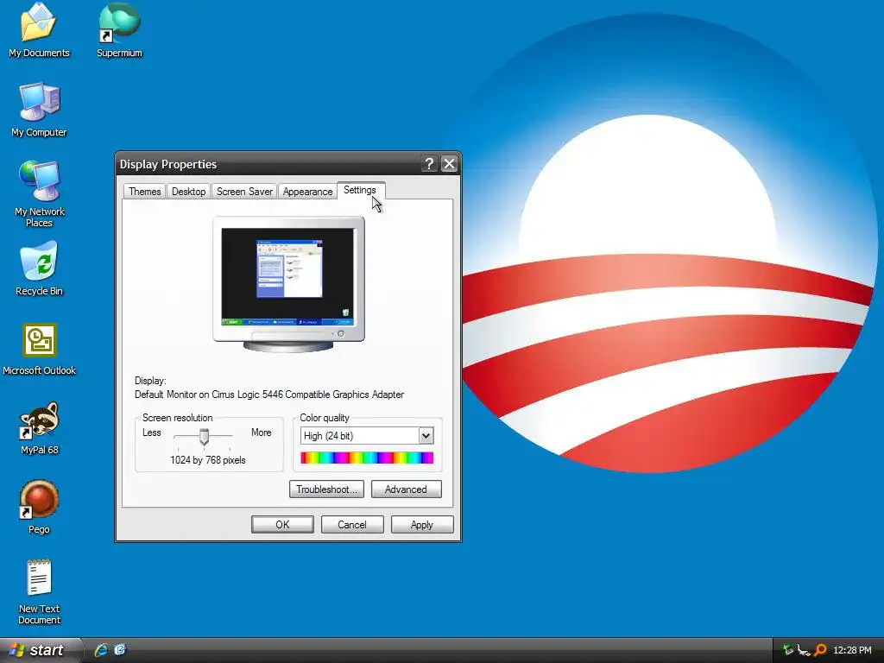Viewport: 884px width, 663px height.
Task: Open Internet Explorer in quick launch
Action: 101,650
